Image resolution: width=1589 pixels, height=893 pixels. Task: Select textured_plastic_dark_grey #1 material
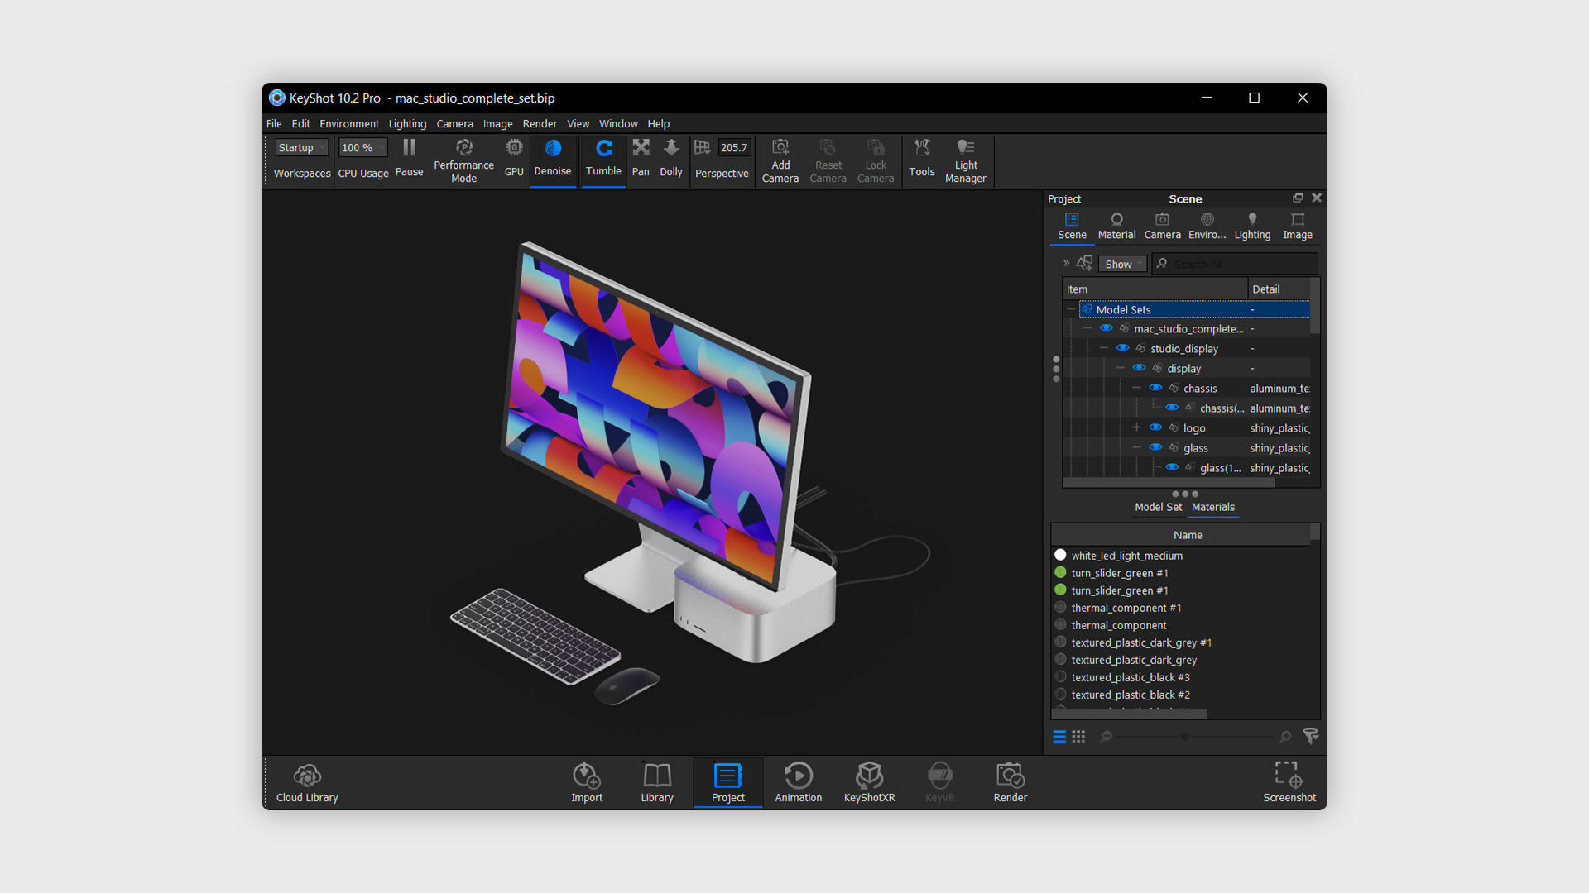[1140, 642]
